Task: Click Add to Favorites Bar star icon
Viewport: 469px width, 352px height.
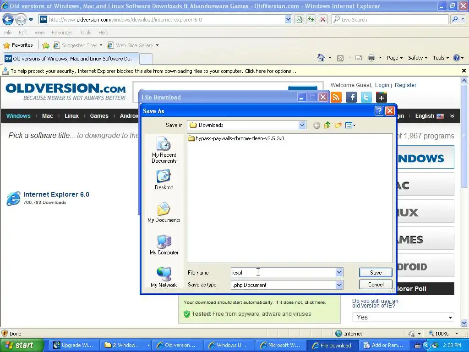Action: 46,45
